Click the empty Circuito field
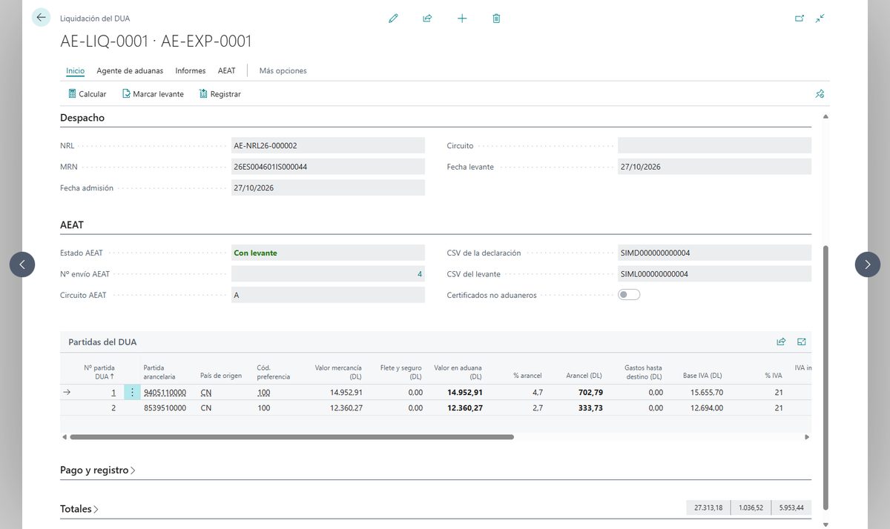890x529 pixels. [714, 146]
